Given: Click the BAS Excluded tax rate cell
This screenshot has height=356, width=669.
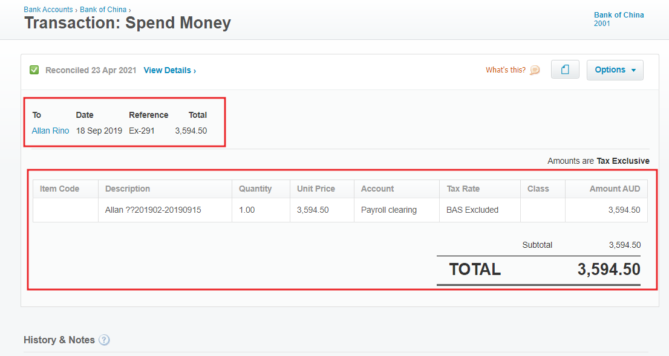Looking at the screenshot, I should (480, 210).
